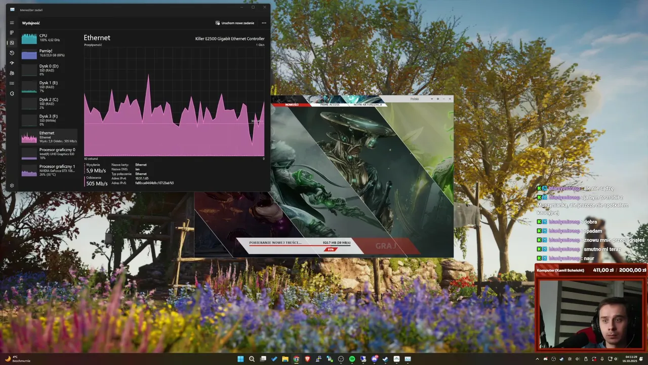
Task: Open Task Manager icon on taskbar
Action: (x=408, y=359)
